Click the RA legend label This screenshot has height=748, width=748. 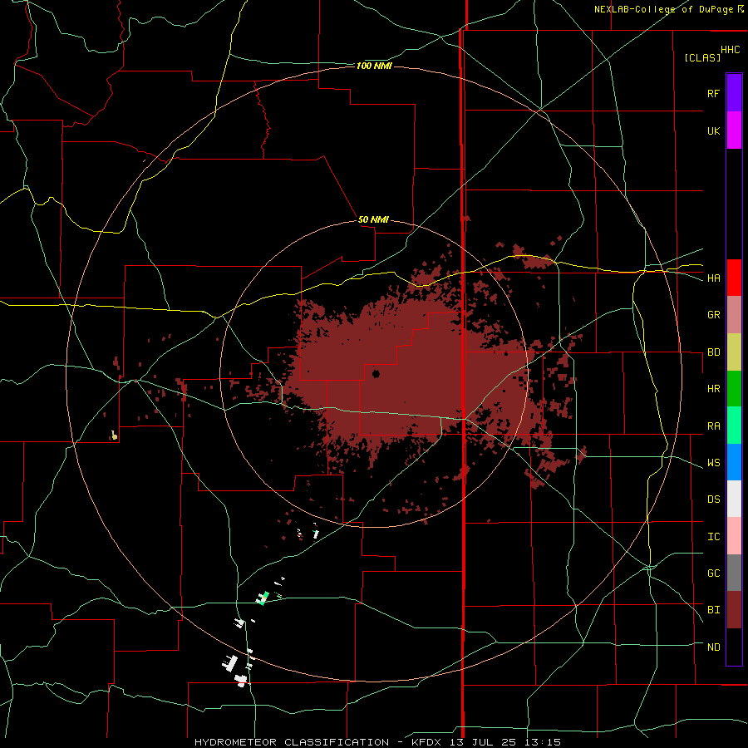coord(713,426)
